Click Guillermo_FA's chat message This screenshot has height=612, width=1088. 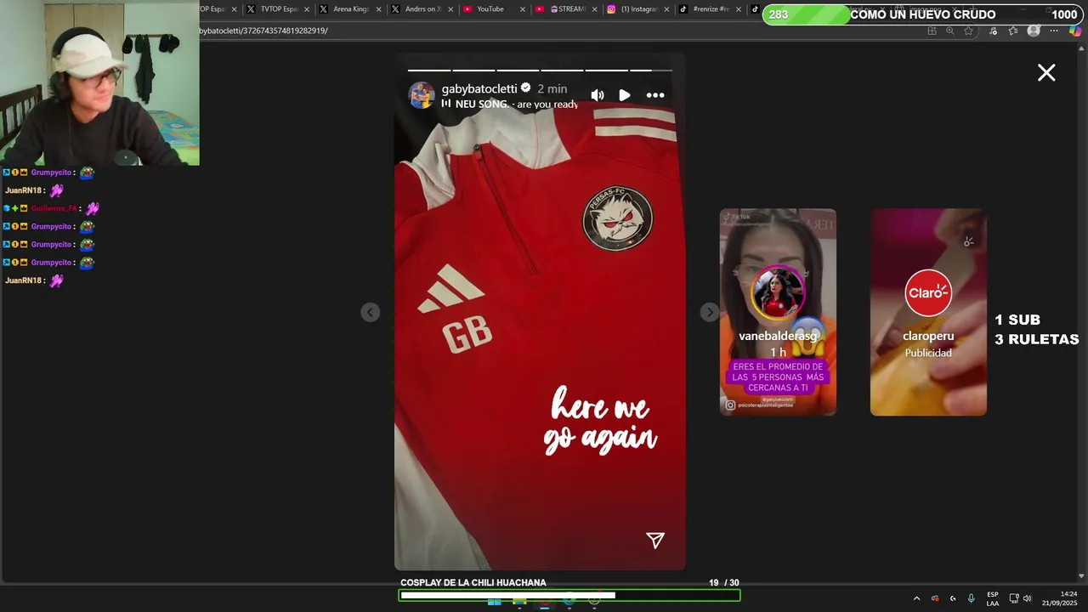[52, 208]
